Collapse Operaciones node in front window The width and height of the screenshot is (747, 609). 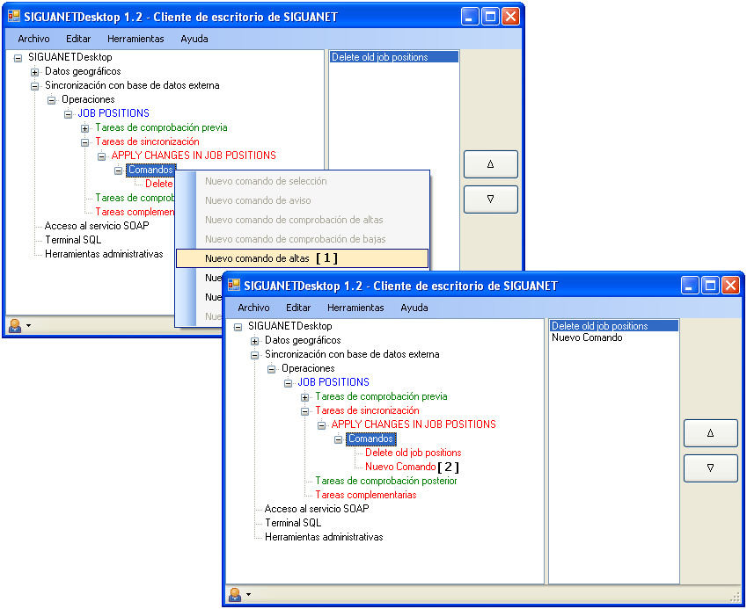coord(272,369)
